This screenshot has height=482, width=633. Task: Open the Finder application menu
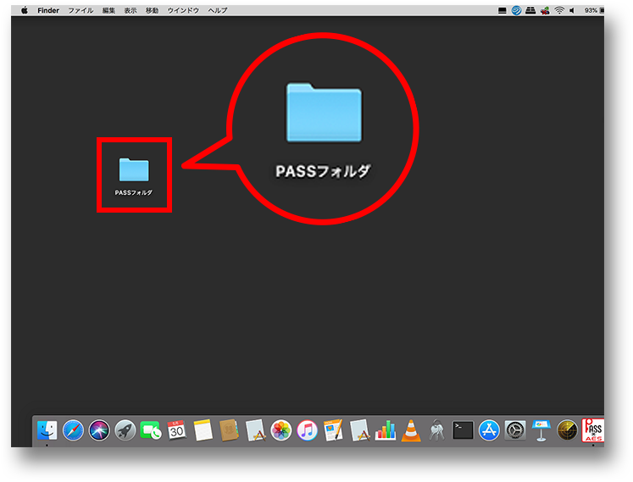48,10
